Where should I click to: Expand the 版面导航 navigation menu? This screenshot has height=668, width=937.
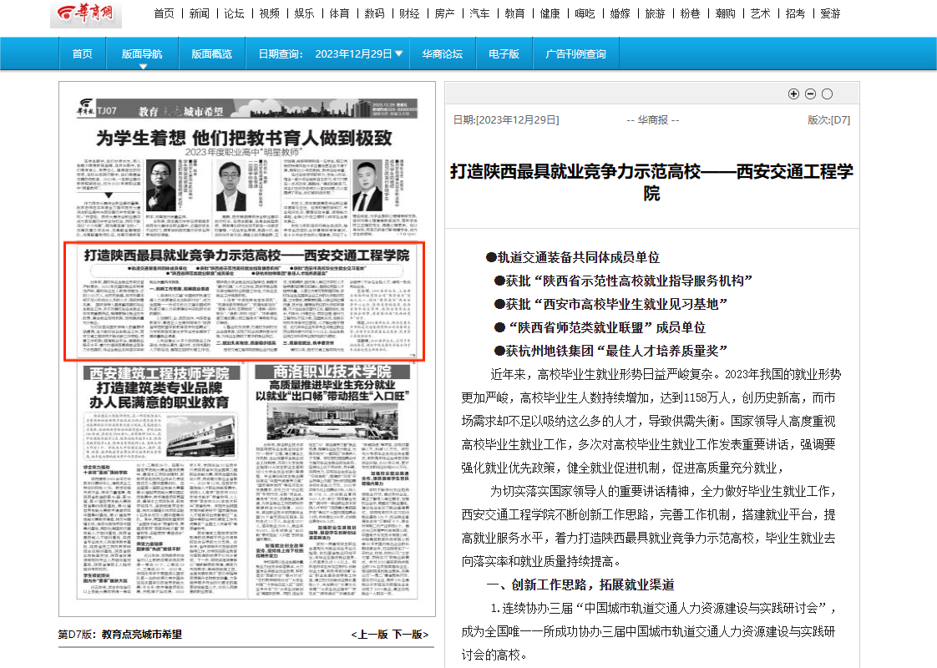click(x=142, y=54)
